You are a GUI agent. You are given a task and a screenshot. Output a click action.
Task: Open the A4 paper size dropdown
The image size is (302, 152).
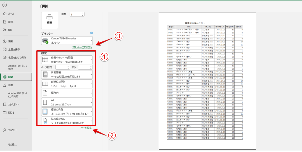67,102
